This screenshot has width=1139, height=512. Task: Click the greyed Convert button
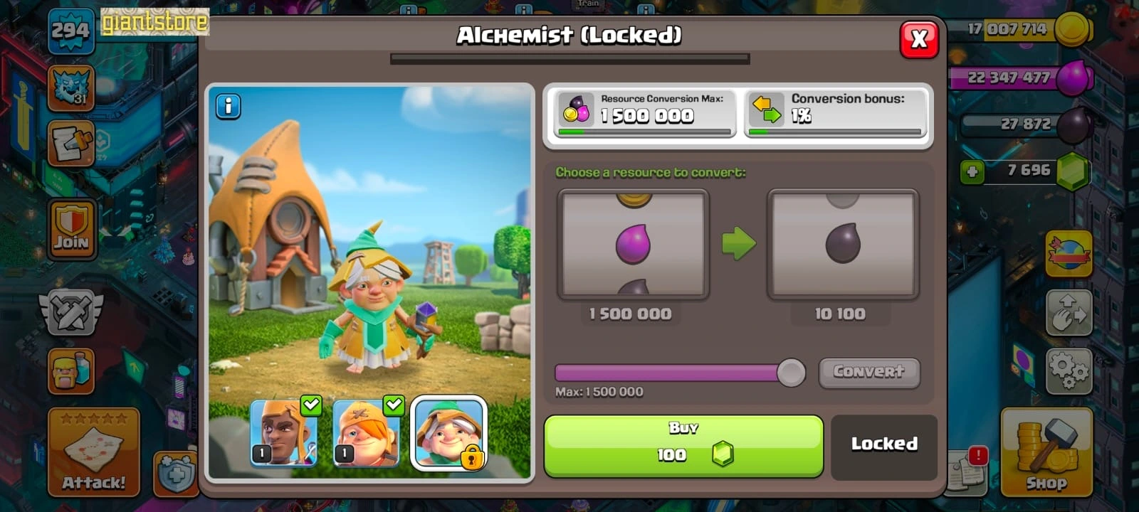coord(869,372)
